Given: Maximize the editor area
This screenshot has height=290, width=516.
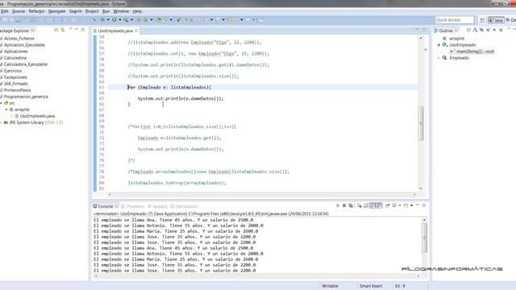Looking at the screenshot, I should pyautogui.click(x=424, y=30).
